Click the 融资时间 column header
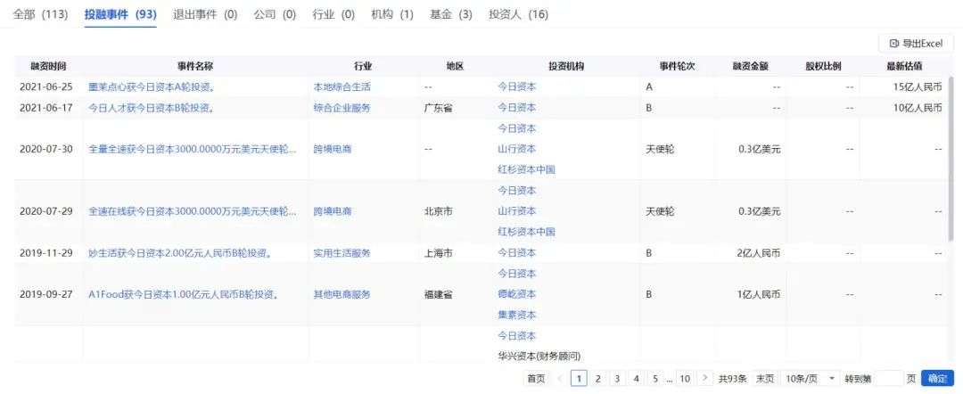963x394 pixels. coord(48,66)
